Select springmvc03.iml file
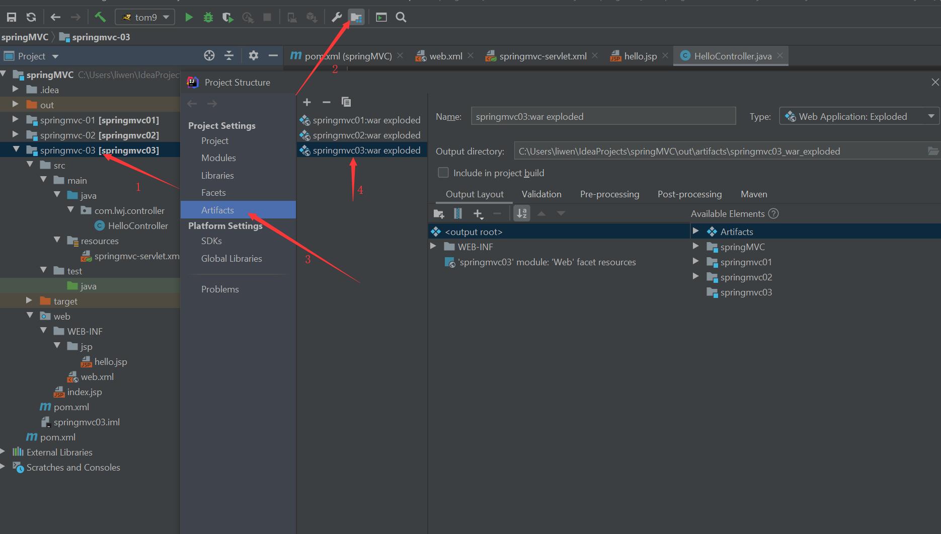Screen dimensions: 941x534 [81, 422]
